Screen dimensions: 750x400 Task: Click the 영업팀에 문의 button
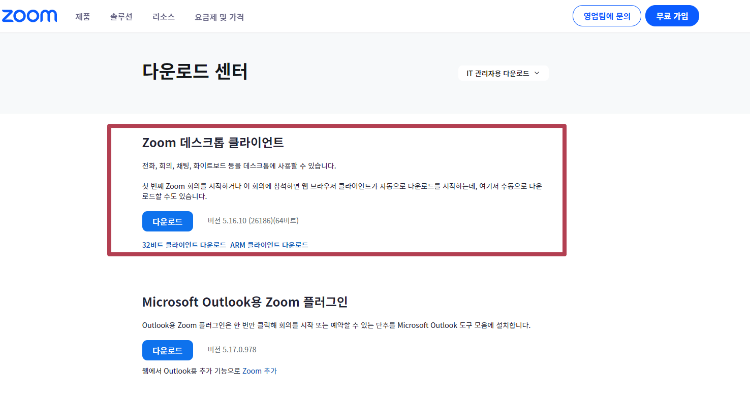607,16
